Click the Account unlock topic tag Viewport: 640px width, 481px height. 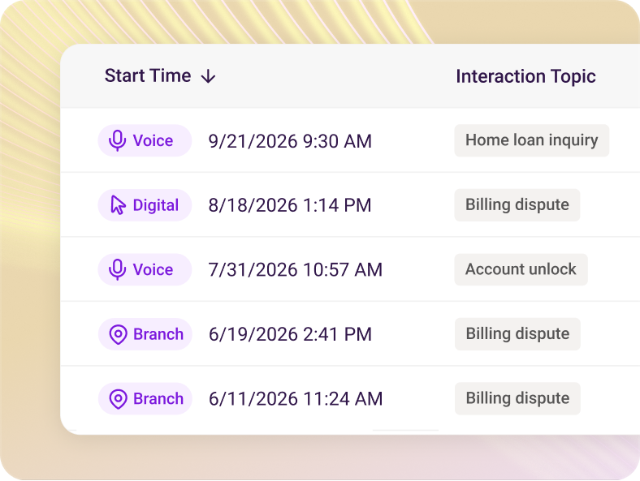point(521,269)
